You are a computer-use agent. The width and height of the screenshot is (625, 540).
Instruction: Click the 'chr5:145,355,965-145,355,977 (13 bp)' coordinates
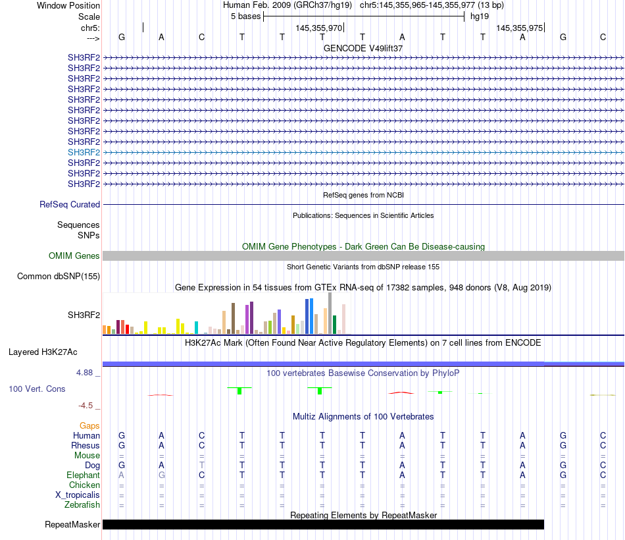point(432,5)
